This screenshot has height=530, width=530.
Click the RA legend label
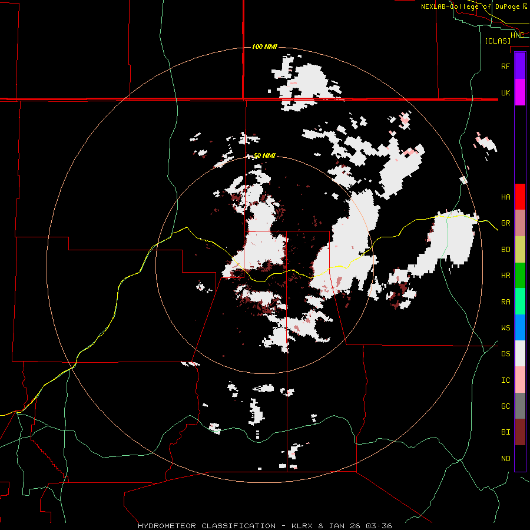(505, 302)
